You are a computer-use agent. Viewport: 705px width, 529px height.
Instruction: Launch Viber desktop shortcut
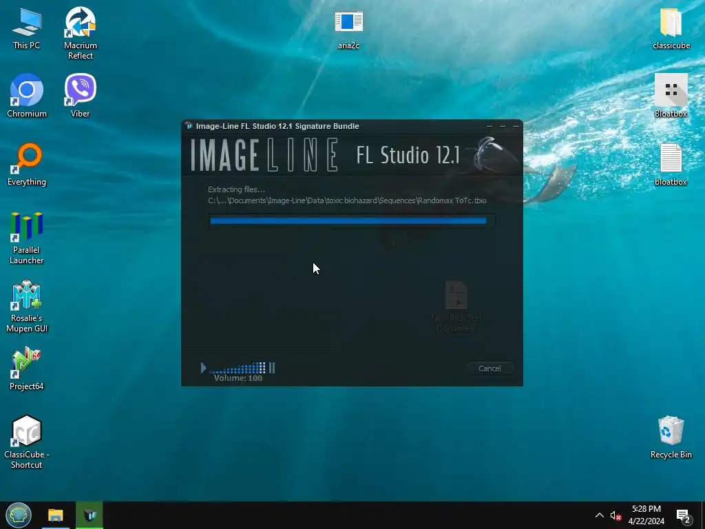point(80,96)
